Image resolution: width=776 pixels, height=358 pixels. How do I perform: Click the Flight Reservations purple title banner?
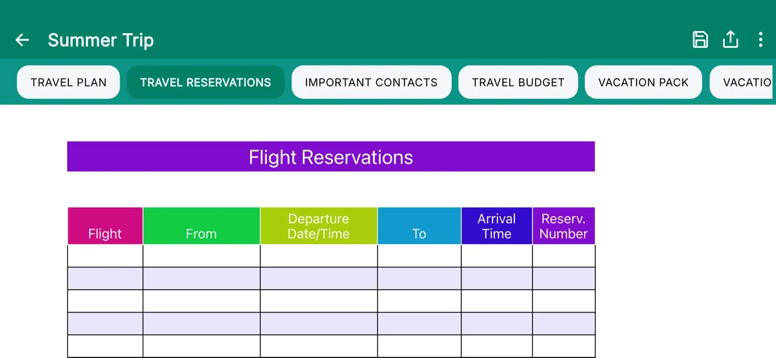click(331, 156)
